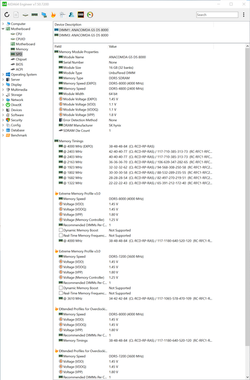Image resolution: width=250 pixels, height=380 pixels.
Task: Expand the Network tree node
Action: [3, 100]
